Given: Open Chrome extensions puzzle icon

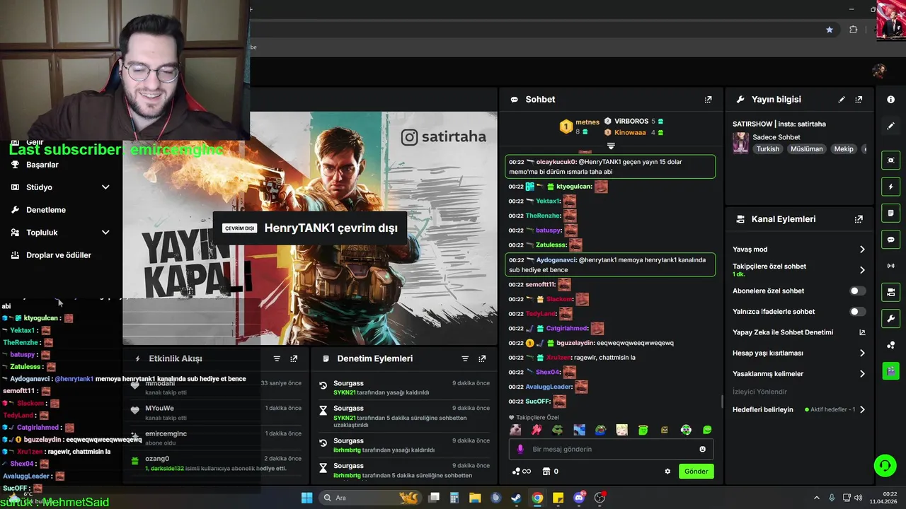Looking at the screenshot, I should click(853, 30).
